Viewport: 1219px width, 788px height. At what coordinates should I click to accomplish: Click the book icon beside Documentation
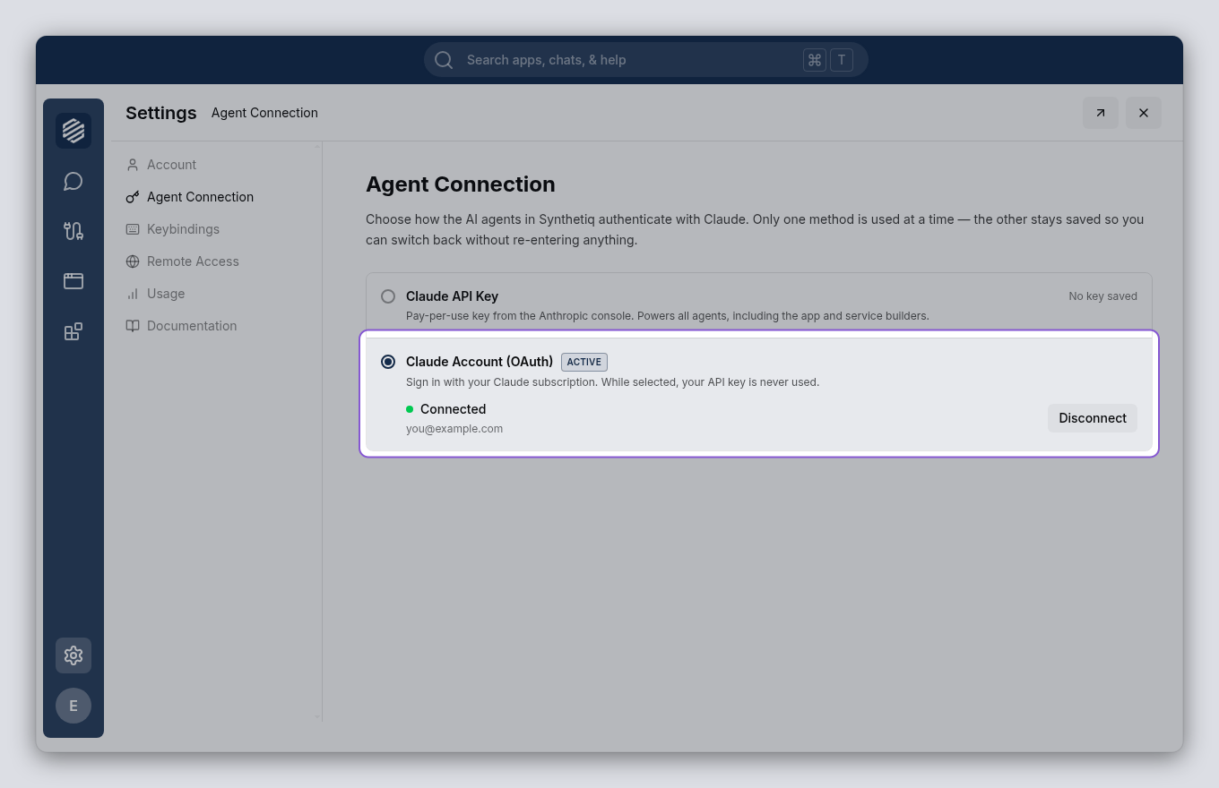[133, 326]
